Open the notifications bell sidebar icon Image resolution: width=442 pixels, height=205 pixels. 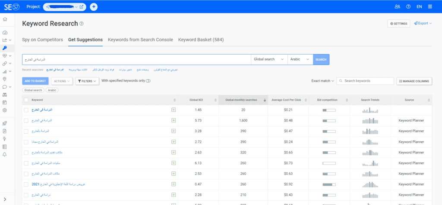click(x=5, y=154)
